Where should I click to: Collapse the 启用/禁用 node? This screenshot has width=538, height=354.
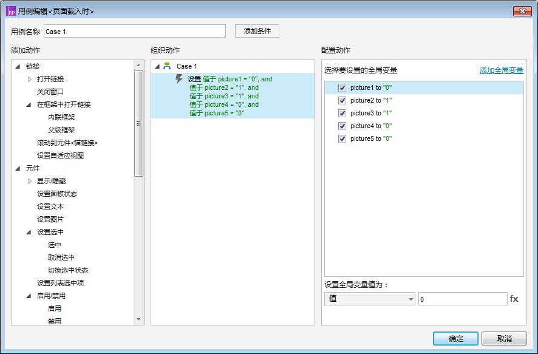(29, 296)
